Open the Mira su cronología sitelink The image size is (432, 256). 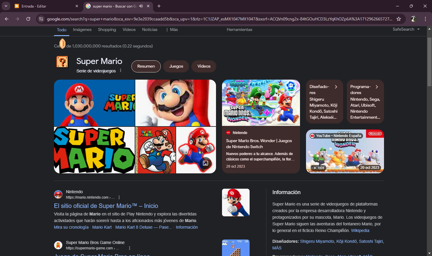coord(71,227)
